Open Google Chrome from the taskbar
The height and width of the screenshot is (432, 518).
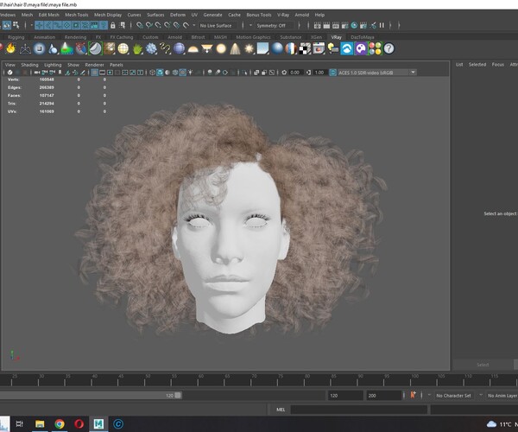pos(60,423)
